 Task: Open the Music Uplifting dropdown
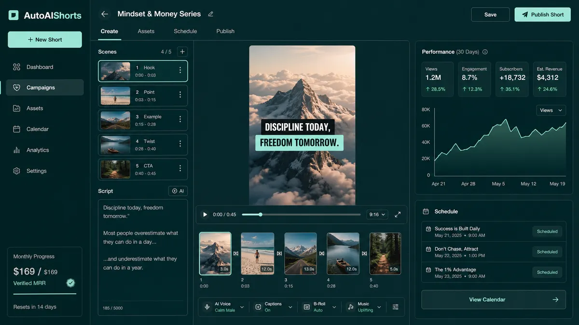point(364,307)
